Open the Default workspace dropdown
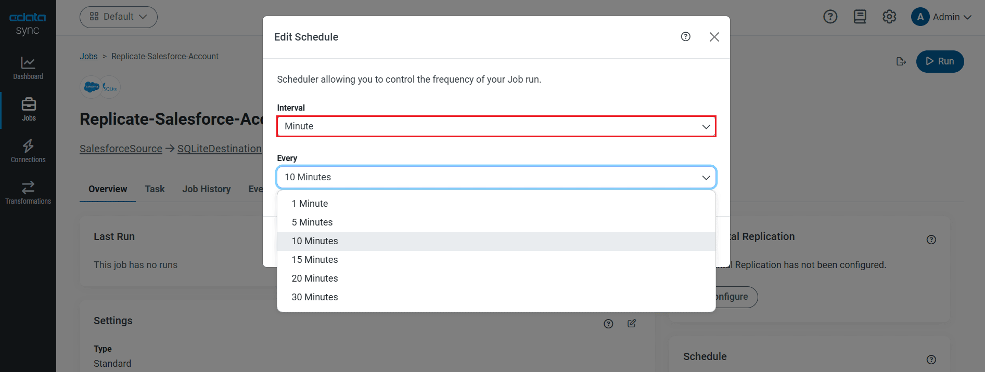The image size is (985, 372). pos(118,17)
